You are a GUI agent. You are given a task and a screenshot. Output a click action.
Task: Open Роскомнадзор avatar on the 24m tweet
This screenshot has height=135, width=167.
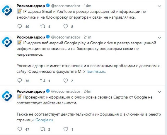click(7, 96)
